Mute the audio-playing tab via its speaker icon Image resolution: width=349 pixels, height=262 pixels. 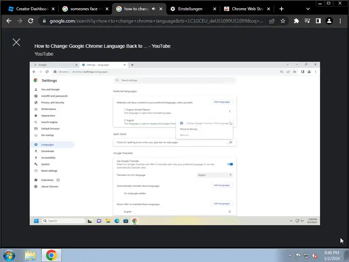tap(154, 9)
